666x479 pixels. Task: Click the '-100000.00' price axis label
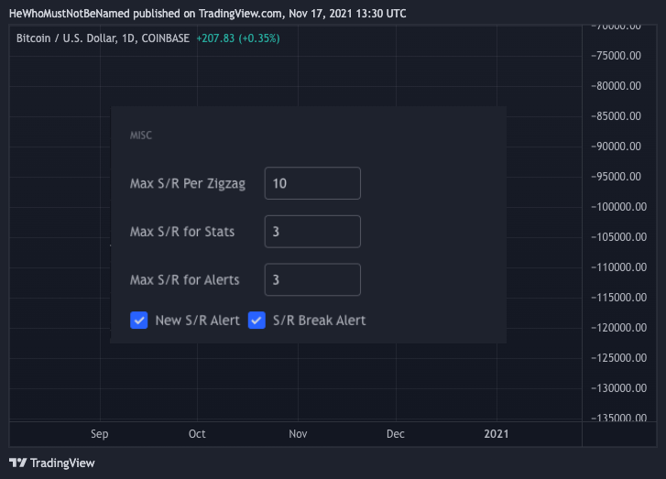click(x=619, y=207)
